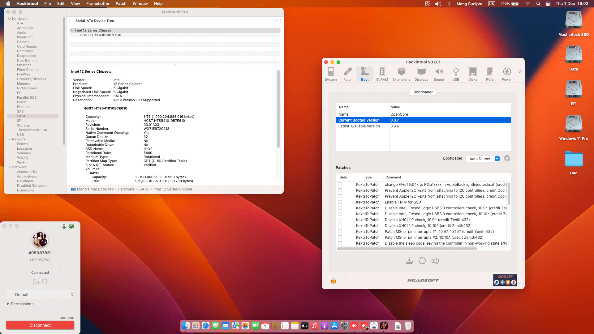Select the USB toolbar icon in Hackintool
Screen dimensions: 594x334
click(456, 74)
